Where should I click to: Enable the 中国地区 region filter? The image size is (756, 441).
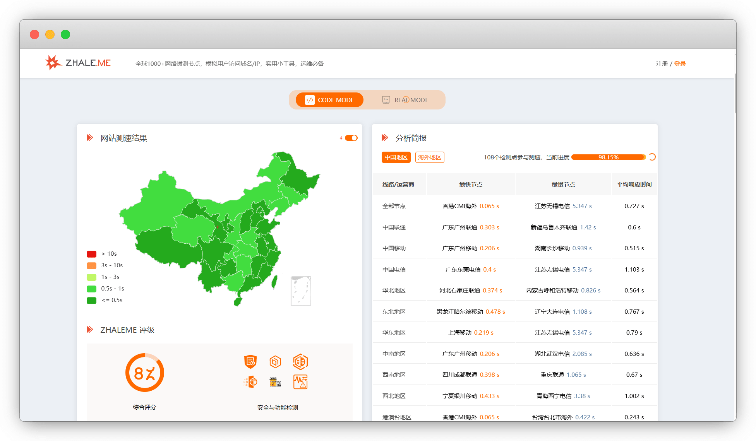396,157
